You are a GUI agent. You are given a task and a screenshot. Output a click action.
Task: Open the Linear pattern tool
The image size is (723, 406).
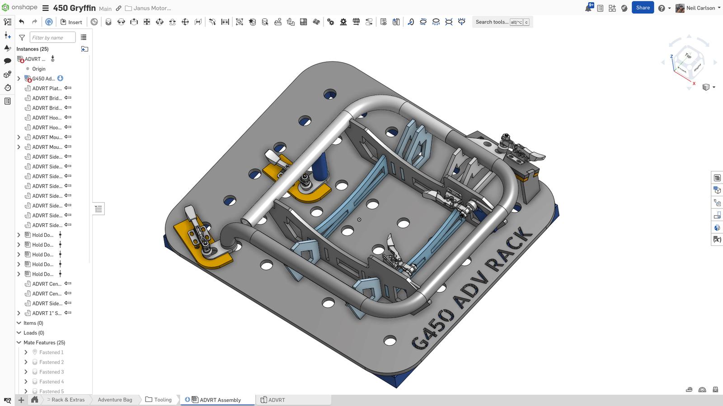[303, 22]
